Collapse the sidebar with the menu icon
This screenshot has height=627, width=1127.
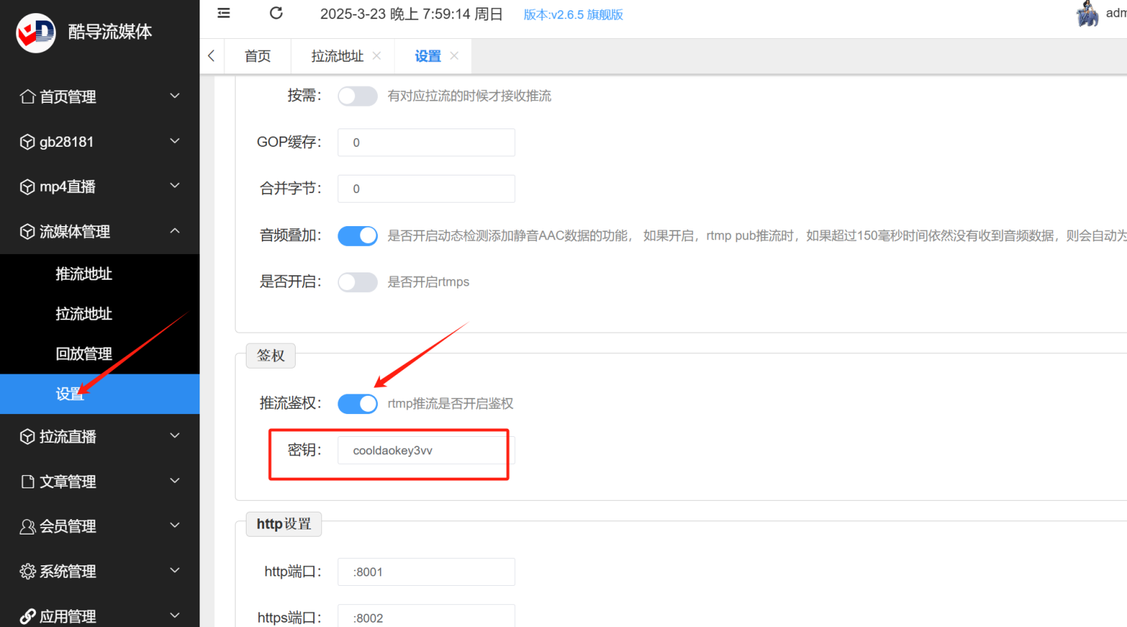(224, 13)
